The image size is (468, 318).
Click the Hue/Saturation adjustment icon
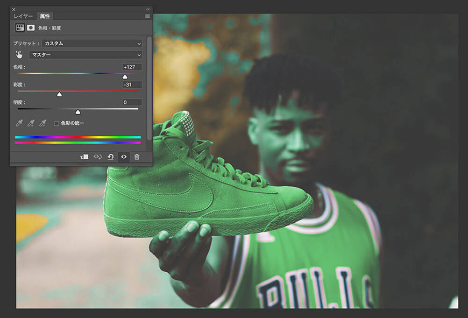[x=20, y=27]
